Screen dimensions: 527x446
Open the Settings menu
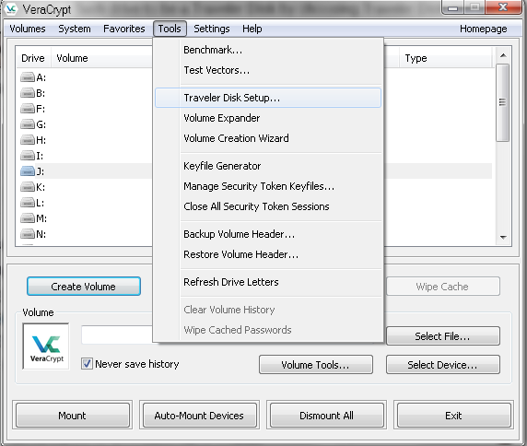[211, 29]
